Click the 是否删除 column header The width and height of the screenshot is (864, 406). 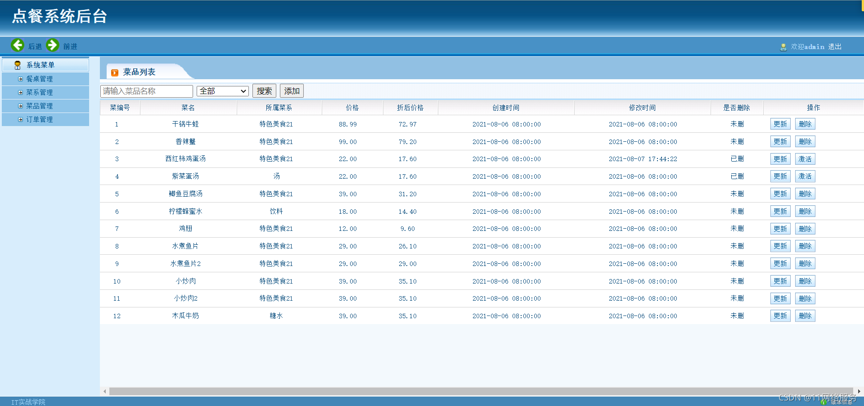point(737,108)
